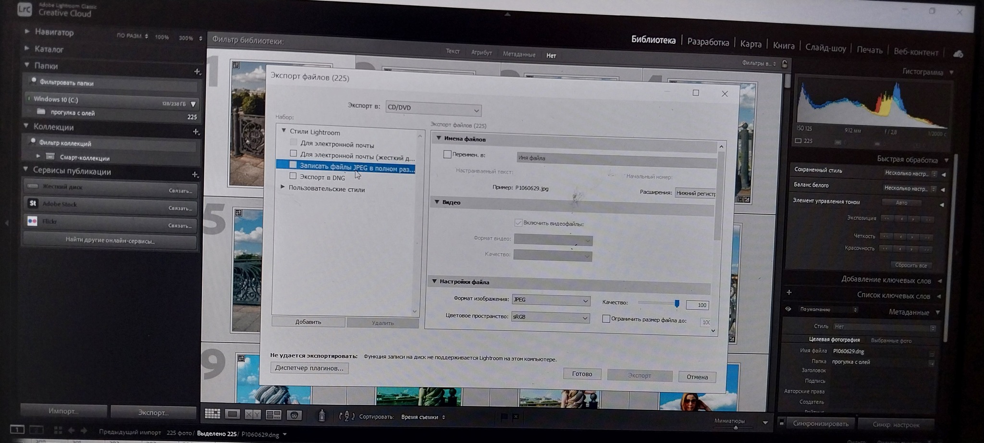Toggle the Включить видеофайлы checkbox
Screen dimensions: 984x443
518,222
